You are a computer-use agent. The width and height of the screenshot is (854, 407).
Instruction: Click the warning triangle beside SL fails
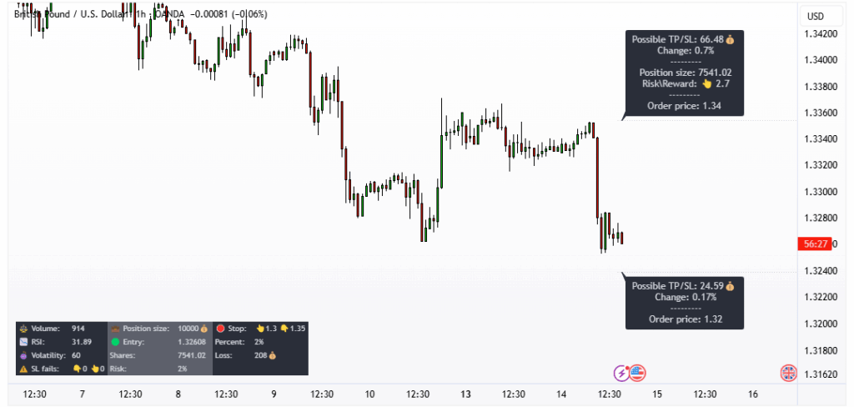23,368
